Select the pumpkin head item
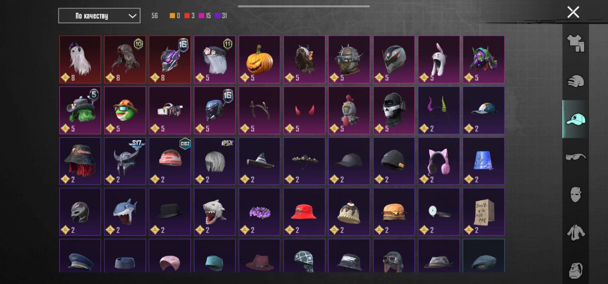Image resolution: width=608 pixels, height=284 pixels. pyautogui.click(x=259, y=59)
